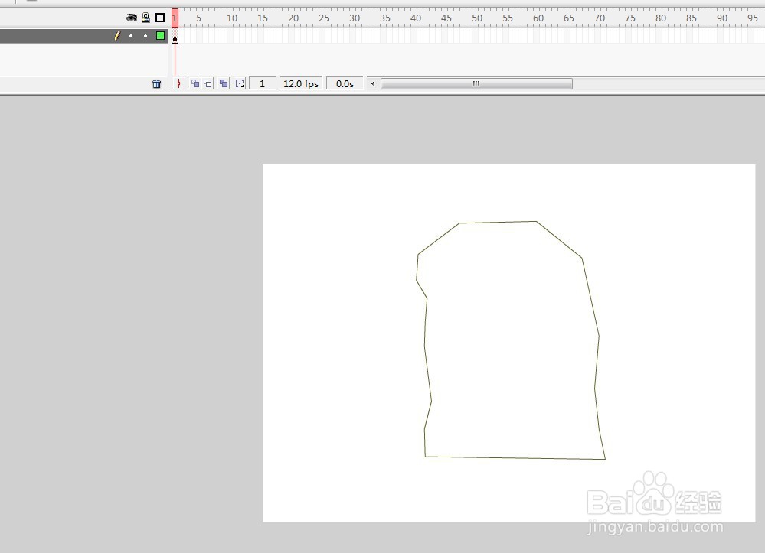Click frame 75 on the timeline ruler

(x=629, y=18)
